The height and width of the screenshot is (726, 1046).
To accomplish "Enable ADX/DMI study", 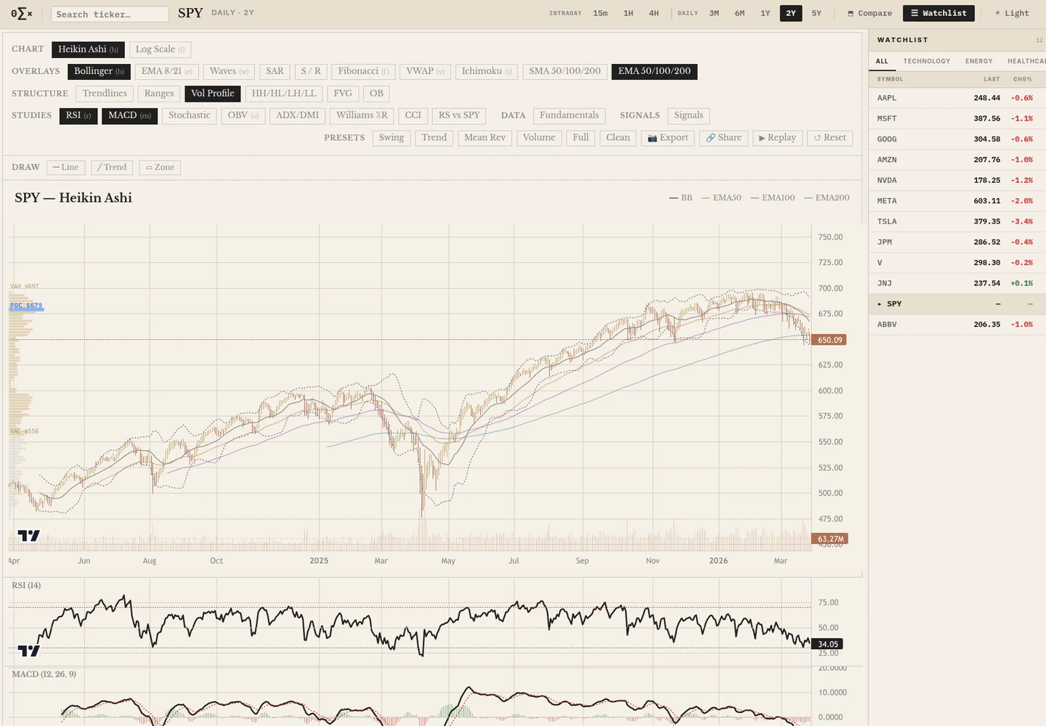I will pos(297,115).
